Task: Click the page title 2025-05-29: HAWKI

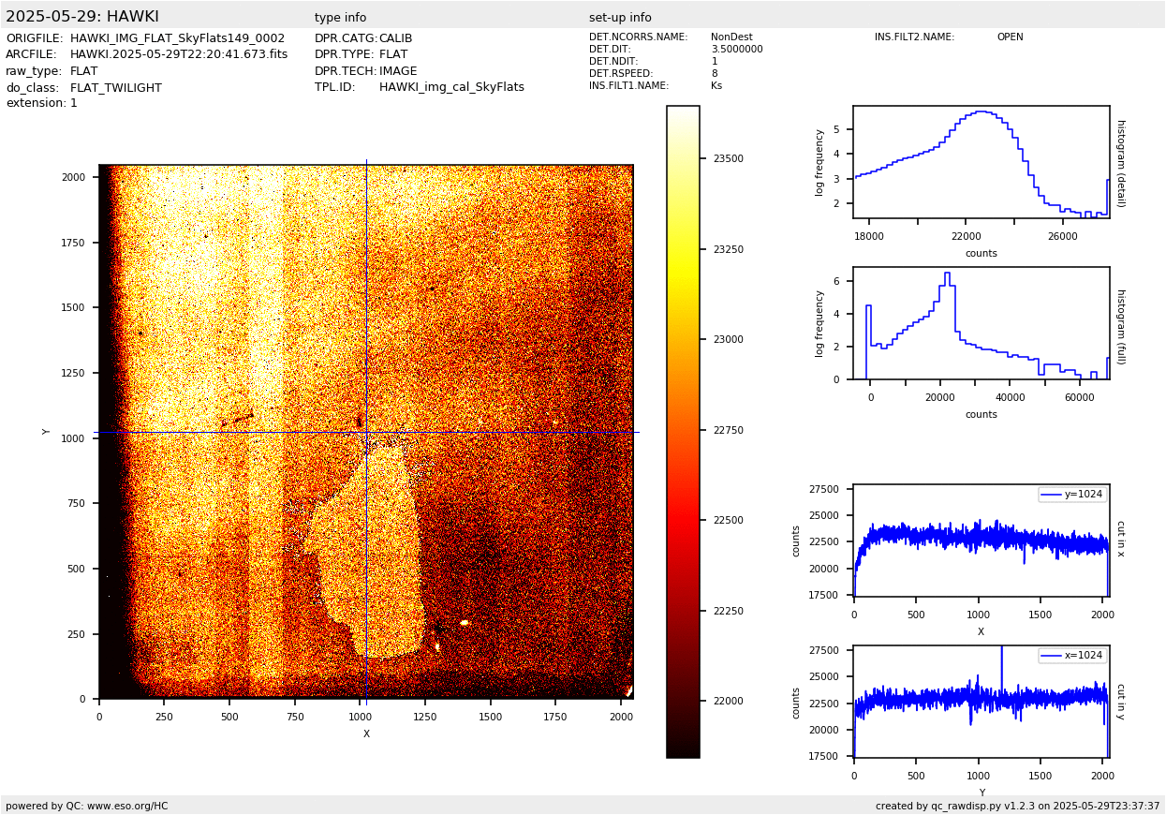Action: pyautogui.click(x=82, y=17)
